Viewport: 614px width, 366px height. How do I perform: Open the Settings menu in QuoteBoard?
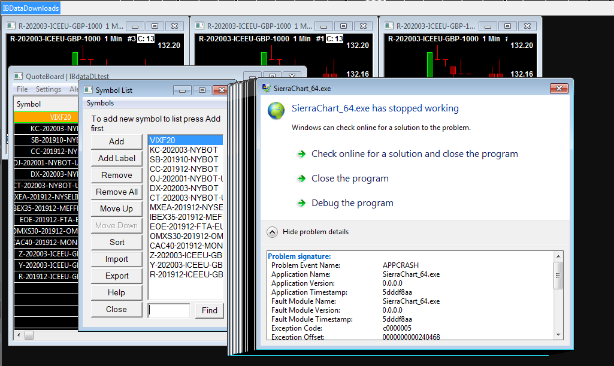pos(48,89)
